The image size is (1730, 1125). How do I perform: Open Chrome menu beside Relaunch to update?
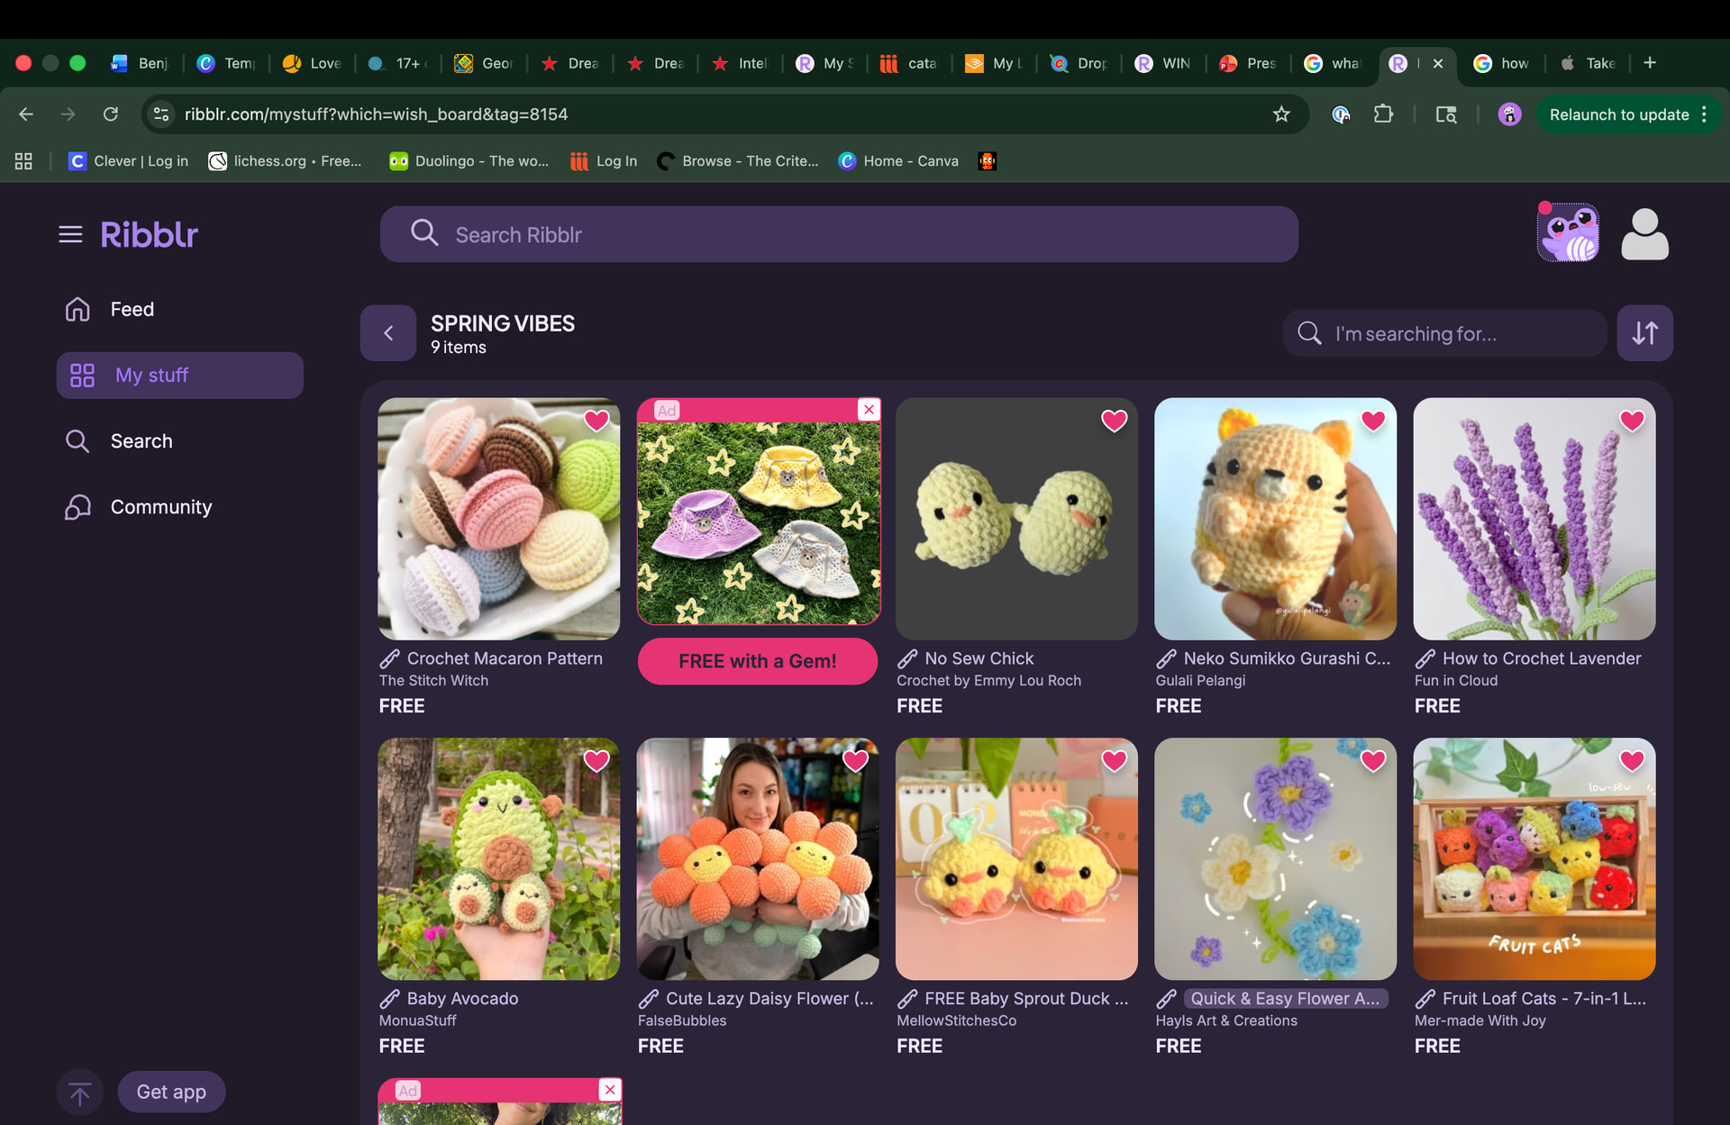pyautogui.click(x=1705, y=114)
